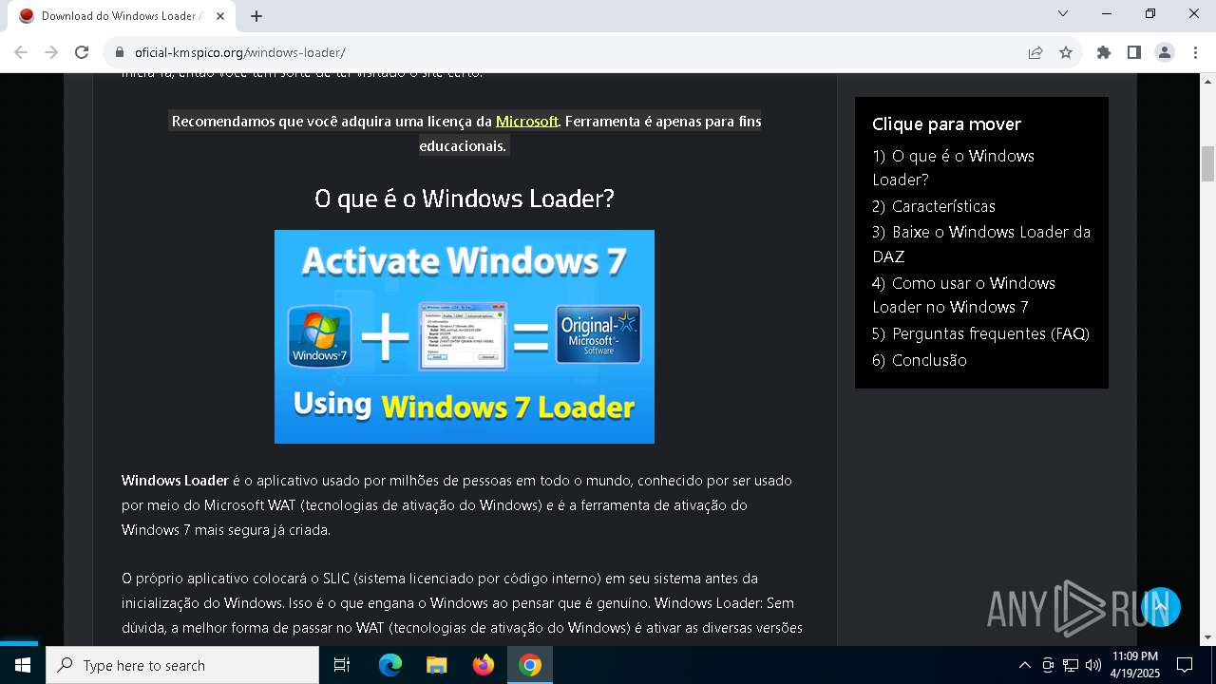Image resolution: width=1216 pixels, height=684 pixels.
Task: Bookmark this page with star icon
Action: (1066, 53)
